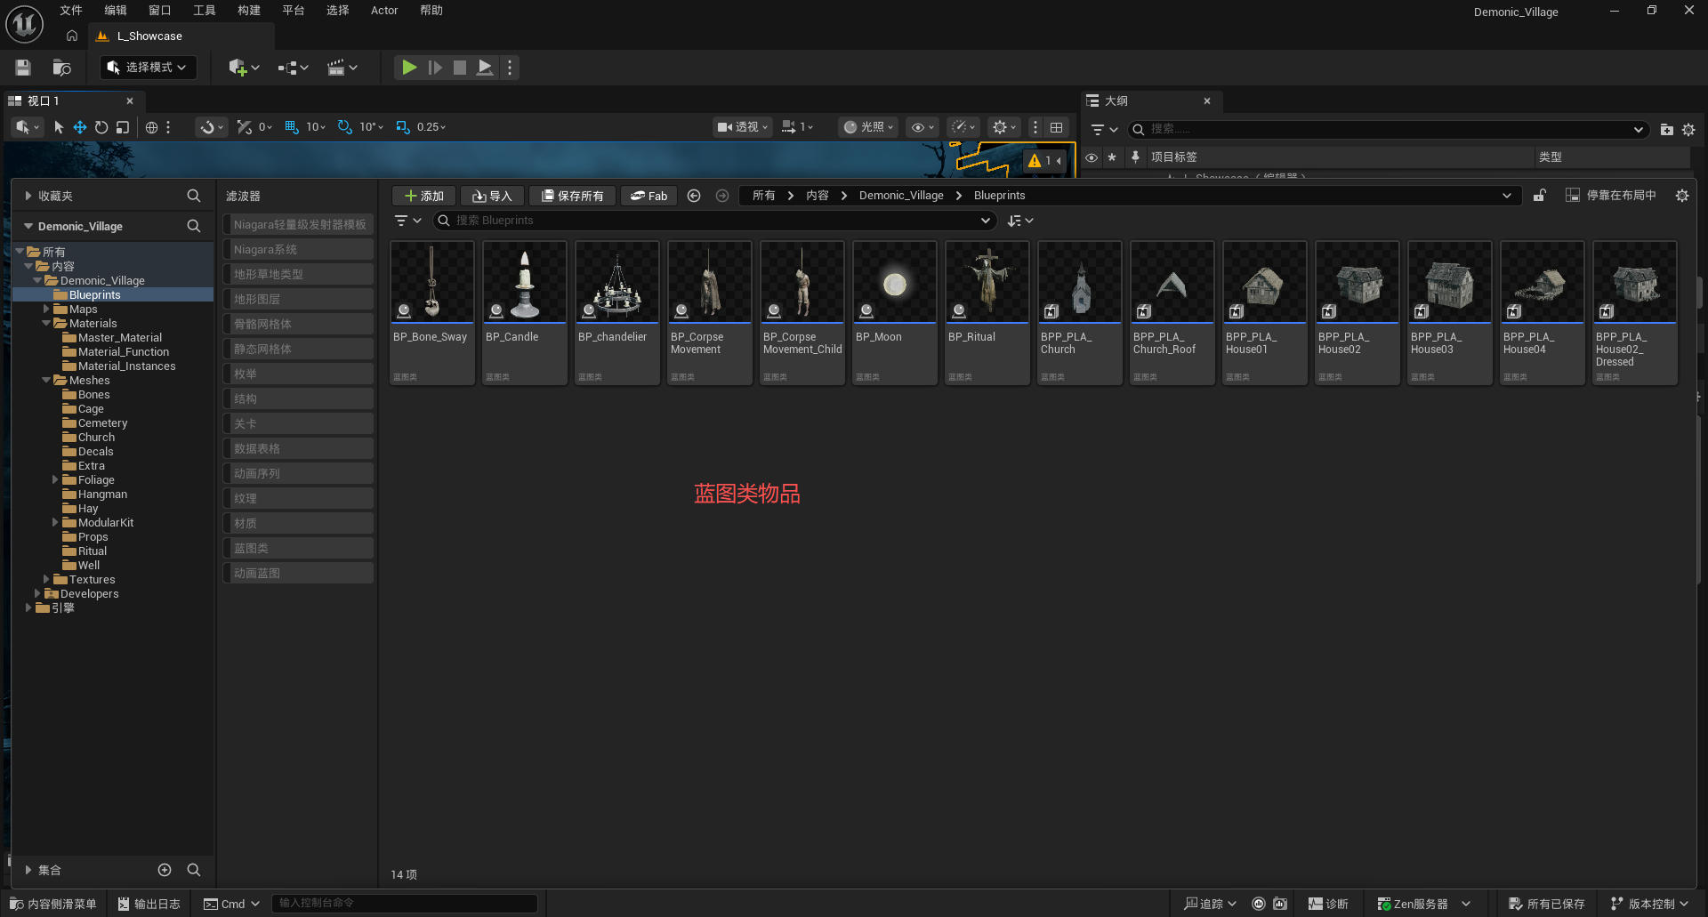Switch to the L_Showcase level tab

tap(149, 36)
